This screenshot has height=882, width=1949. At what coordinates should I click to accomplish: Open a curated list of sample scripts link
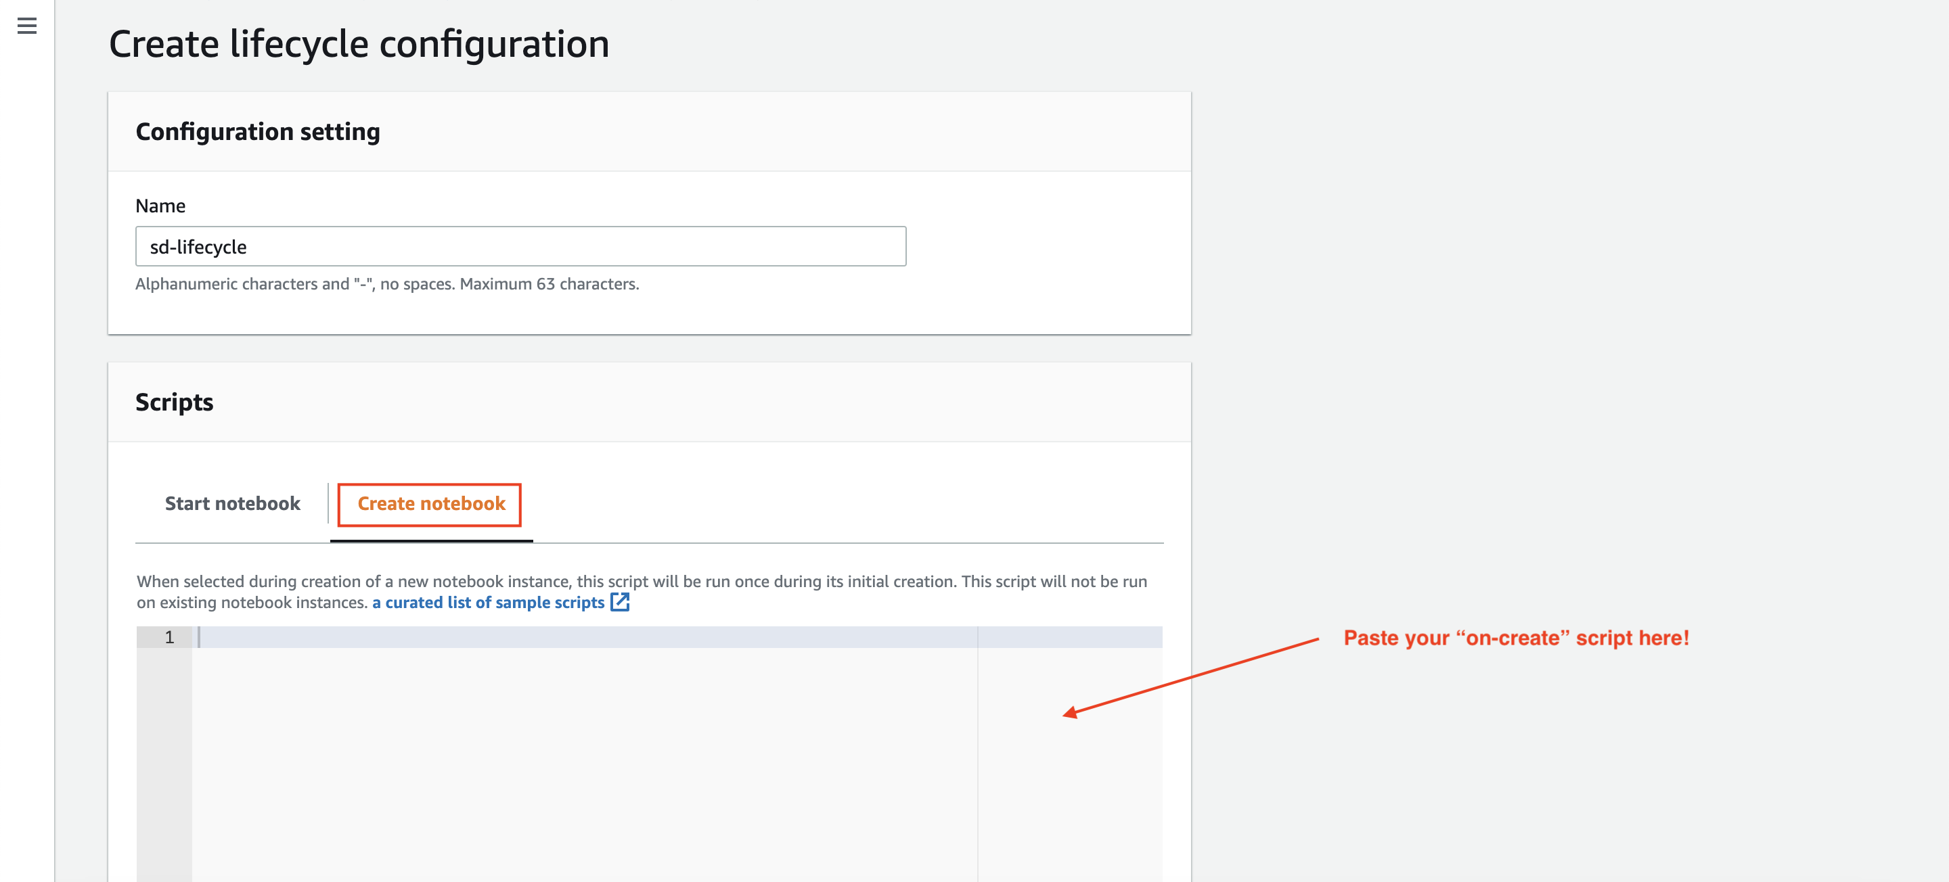[x=488, y=603]
